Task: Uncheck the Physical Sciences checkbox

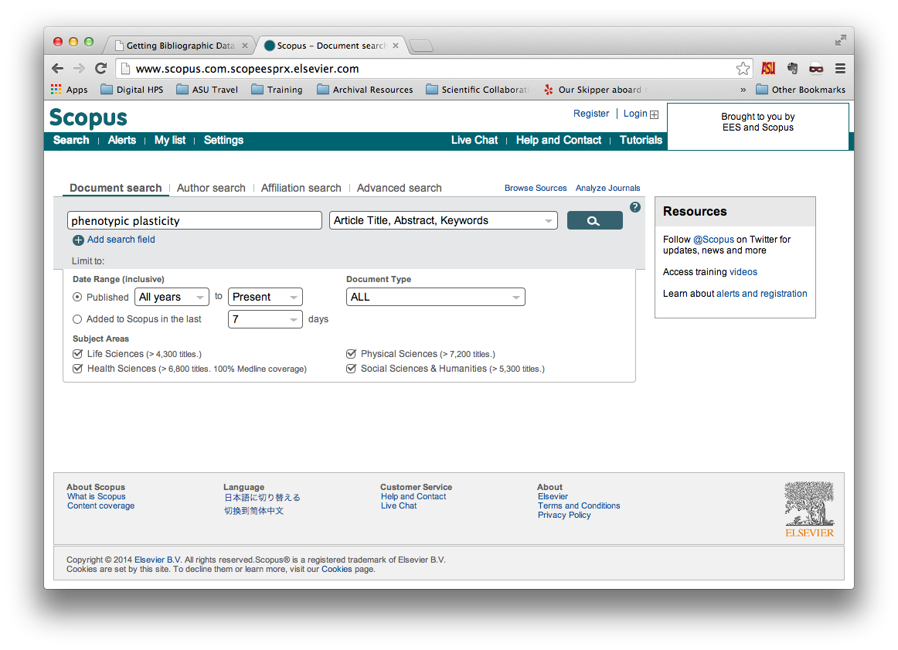Action: pyautogui.click(x=351, y=354)
